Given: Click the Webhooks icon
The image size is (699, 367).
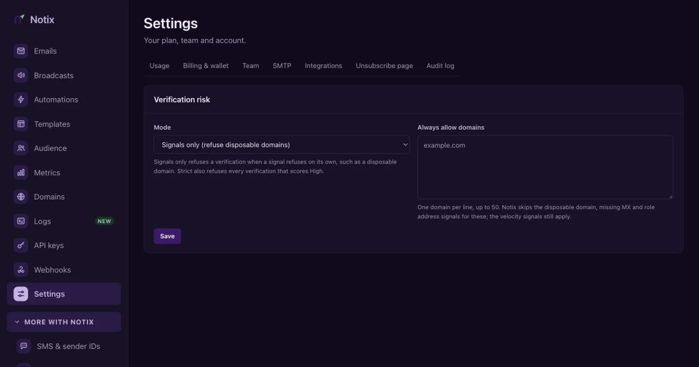Looking at the screenshot, I should pyautogui.click(x=21, y=269).
